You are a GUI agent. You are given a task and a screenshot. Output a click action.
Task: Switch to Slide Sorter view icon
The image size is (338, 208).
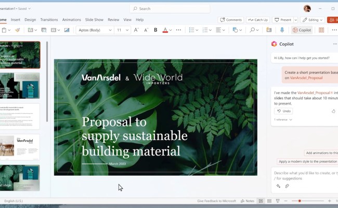[x=269, y=201]
